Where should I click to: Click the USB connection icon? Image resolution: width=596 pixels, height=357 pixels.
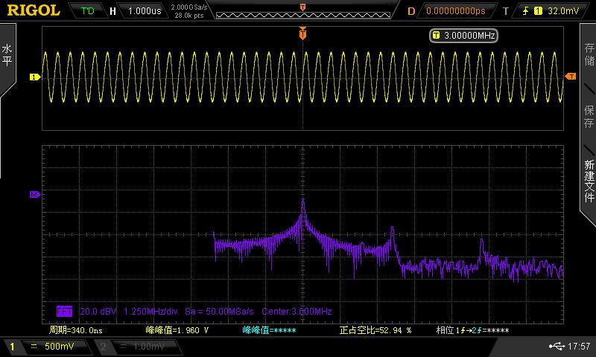point(557,346)
